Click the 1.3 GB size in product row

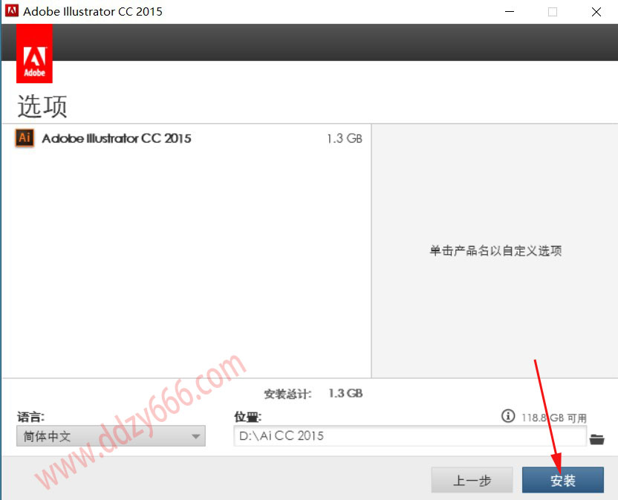pyautogui.click(x=344, y=139)
